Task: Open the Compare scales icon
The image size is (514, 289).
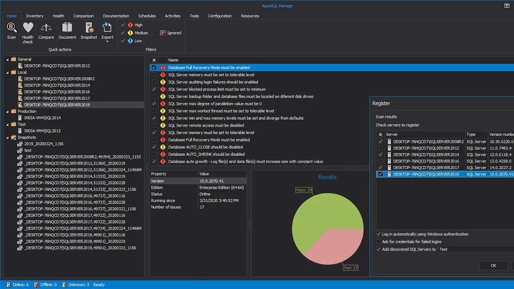Action: 46,28
